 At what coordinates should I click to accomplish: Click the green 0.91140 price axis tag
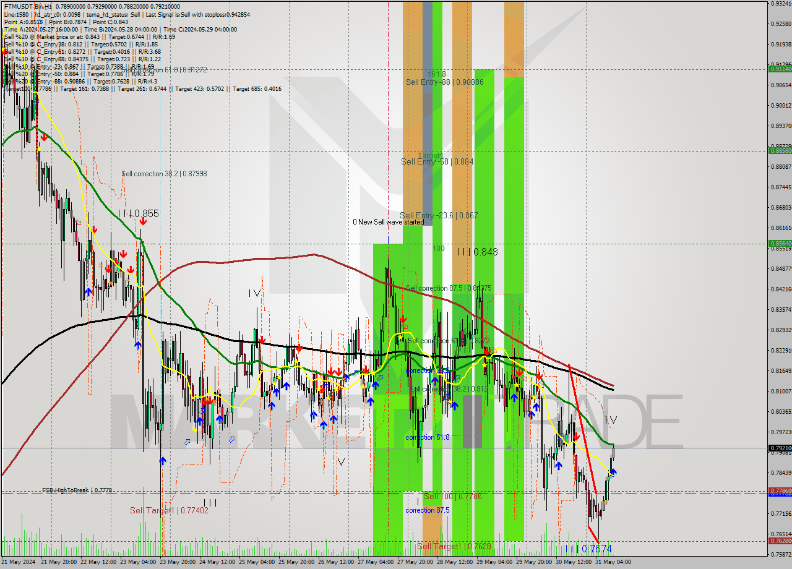780,69
